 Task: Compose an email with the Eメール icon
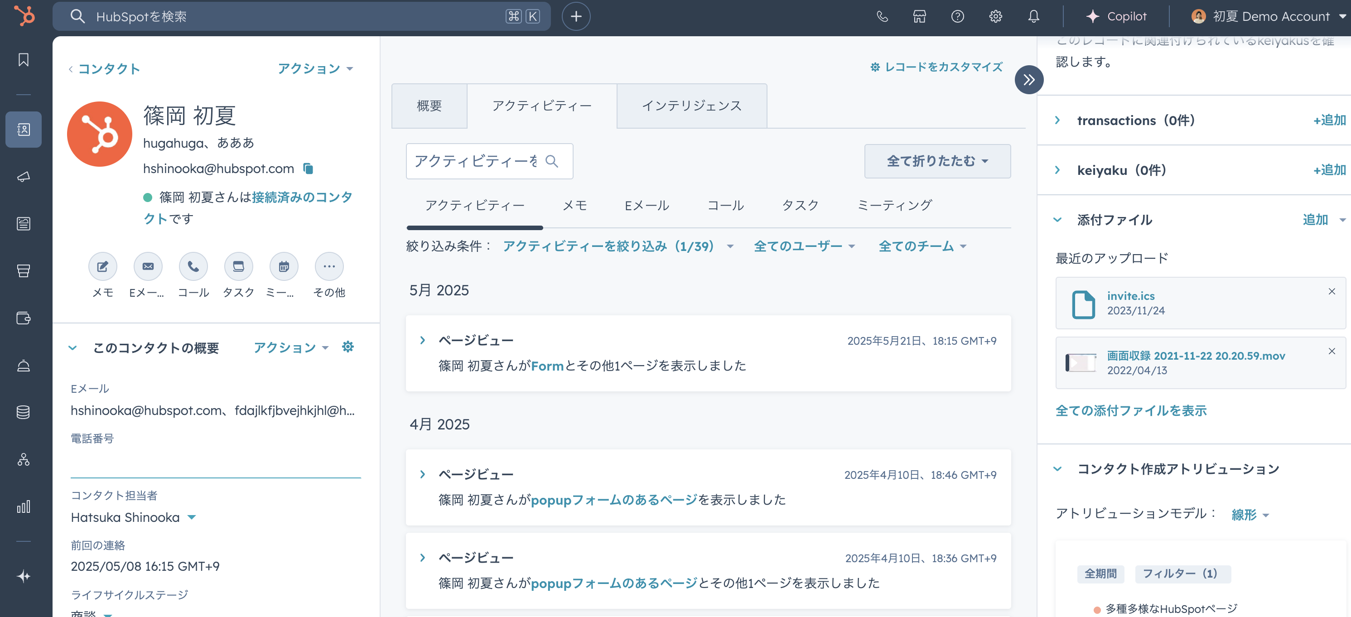(148, 266)
